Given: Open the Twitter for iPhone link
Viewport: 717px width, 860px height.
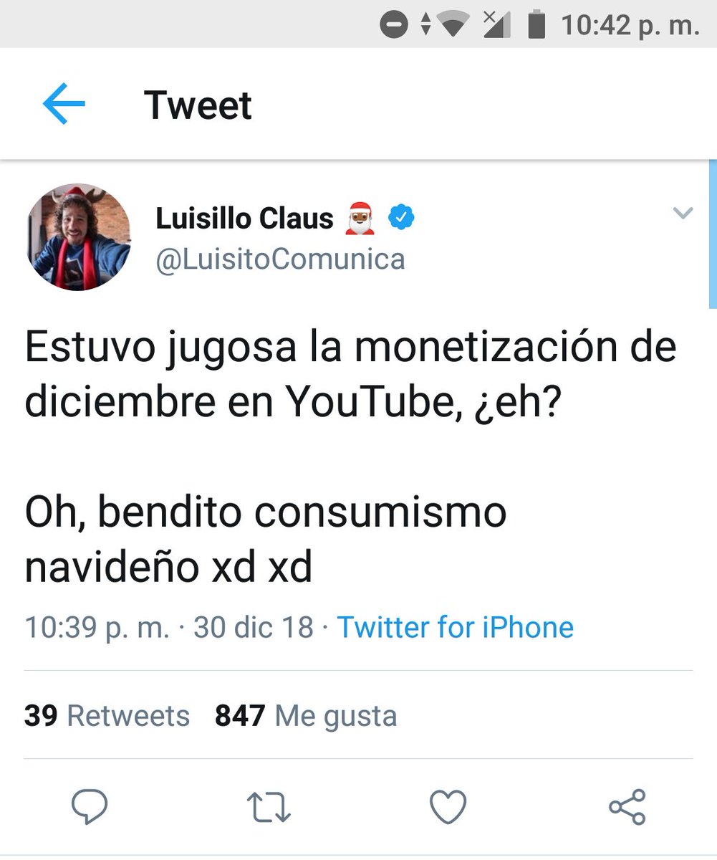Looking at the screenshot, I should click(456, 627).
